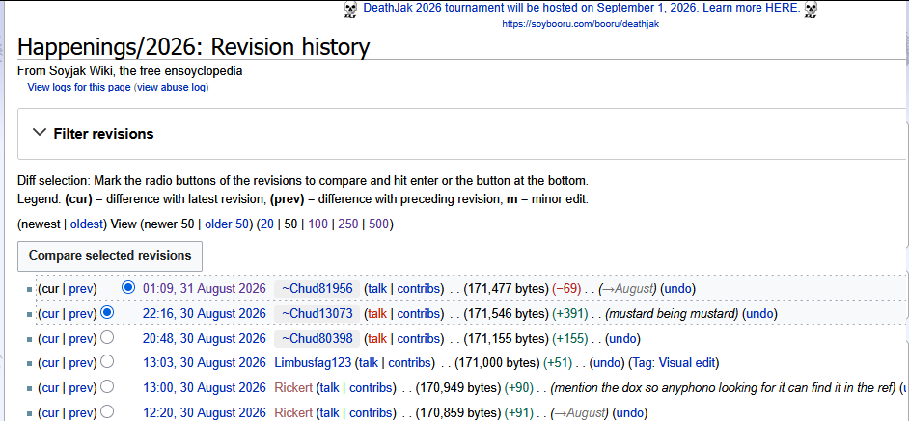Open the soybooru.com deathjak URL
This screenshot has height=421, width=909.
click(580, 24)
